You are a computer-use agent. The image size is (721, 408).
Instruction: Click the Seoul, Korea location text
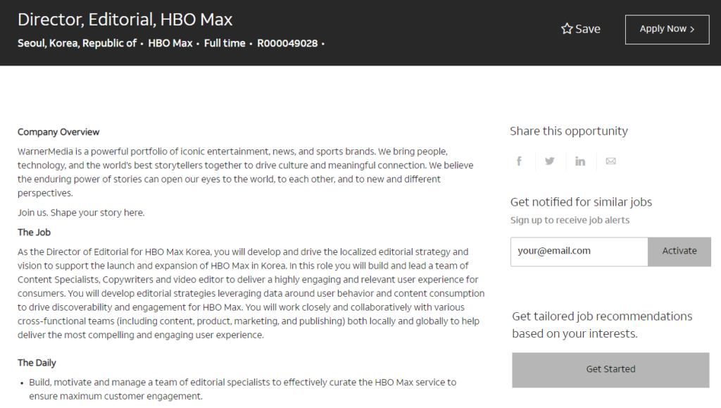pyautogui.click(x=77, y=43)
